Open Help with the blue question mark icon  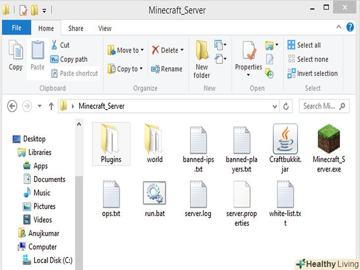[350, 27]
